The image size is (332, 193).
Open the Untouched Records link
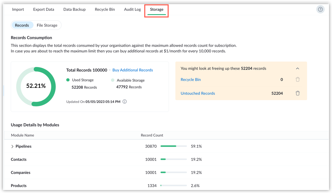pyautogui.click(x=198, y=93)
